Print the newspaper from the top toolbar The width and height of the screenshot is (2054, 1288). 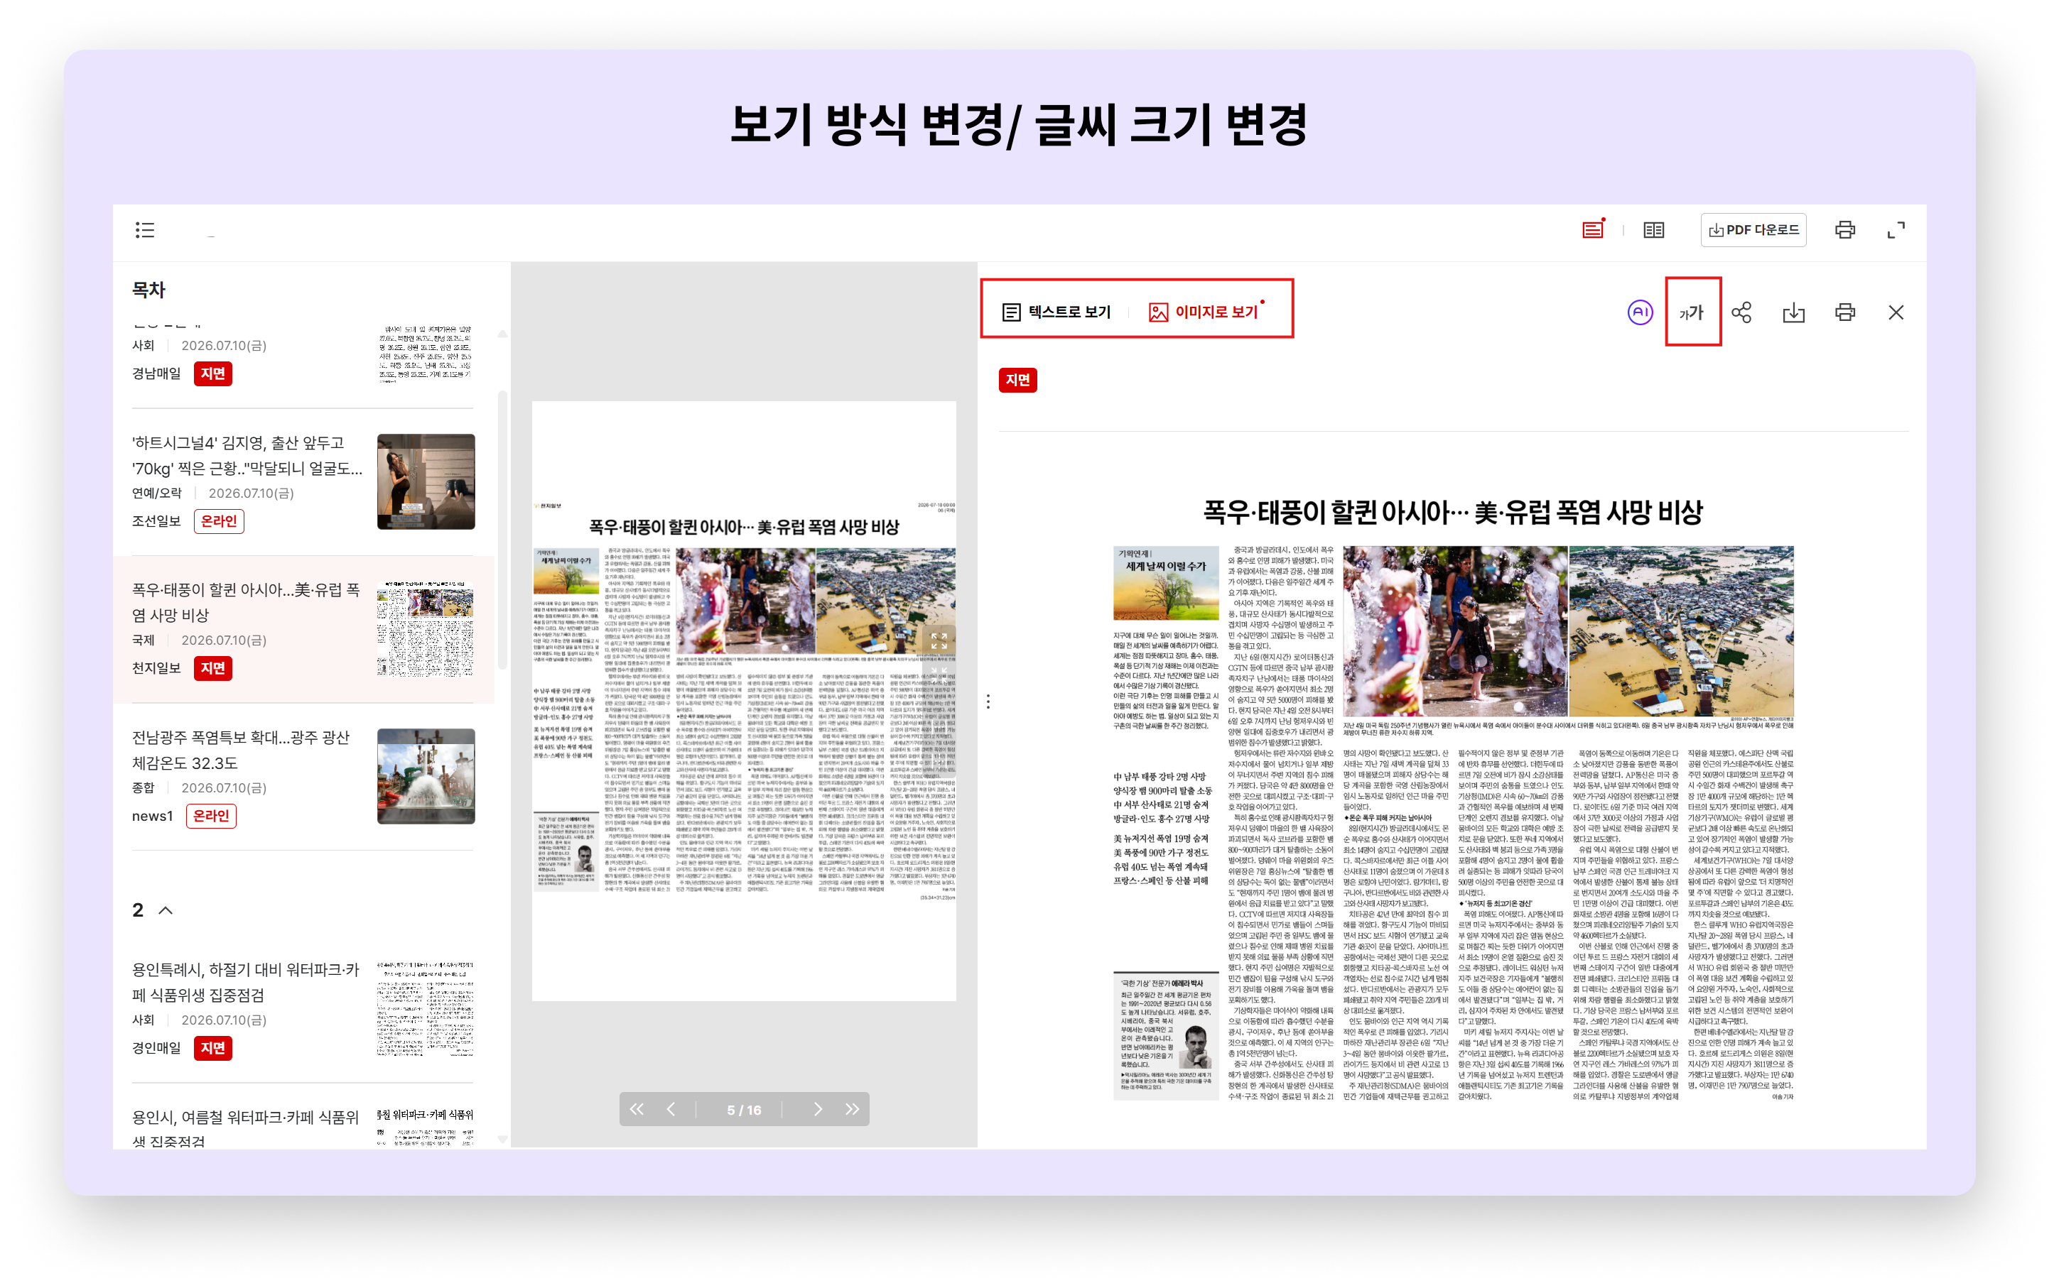click(1845, 230)
